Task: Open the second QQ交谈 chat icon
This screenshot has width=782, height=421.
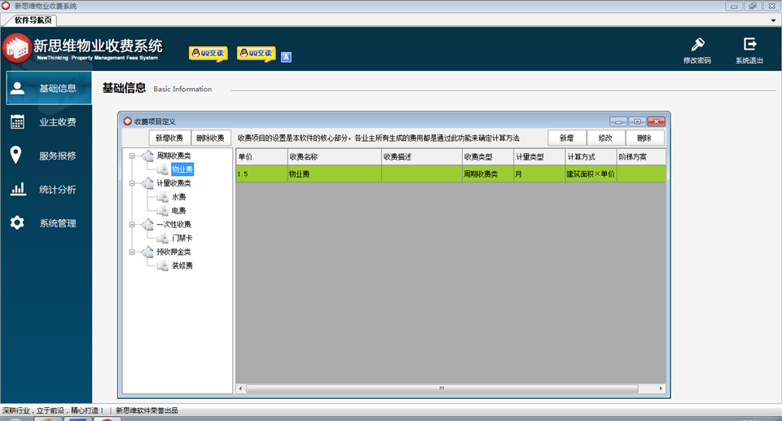Action: (x=257, y=54)
